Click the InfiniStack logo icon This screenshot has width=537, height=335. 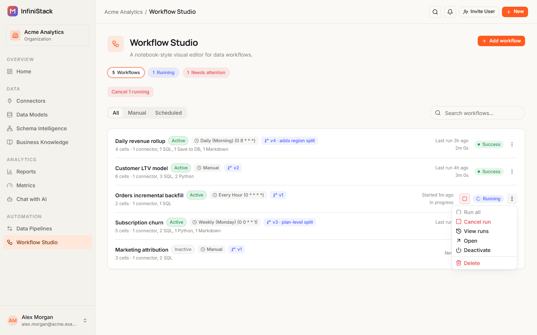(x=13, y=11)
